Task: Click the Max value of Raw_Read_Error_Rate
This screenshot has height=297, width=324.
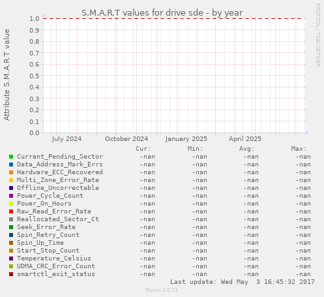Action: (303, 211)
